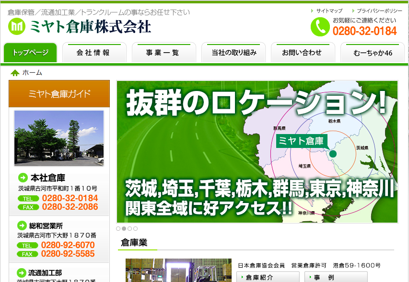This screenshot has width=409, height=282.
Task: Click the 総和営業所 heading
Action: pyautogui.click(x=46, y=226)
